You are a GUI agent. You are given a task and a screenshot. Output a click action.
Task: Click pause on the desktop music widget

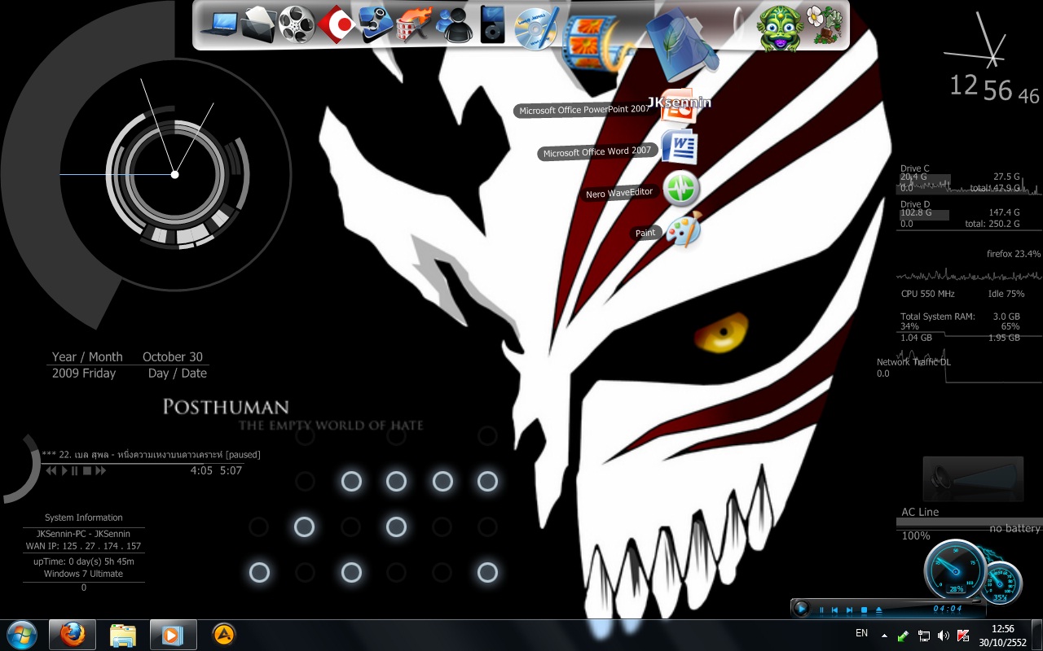(x=75, y=470)
